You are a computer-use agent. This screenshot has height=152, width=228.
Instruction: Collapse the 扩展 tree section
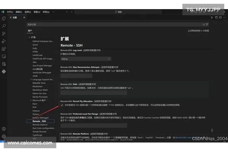coord(30,37)
